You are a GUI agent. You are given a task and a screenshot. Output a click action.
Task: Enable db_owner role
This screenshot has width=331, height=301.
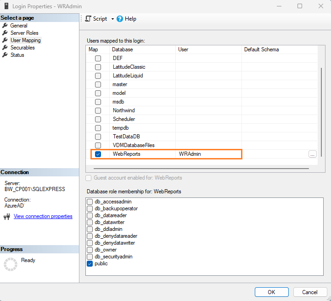(90, 250)
